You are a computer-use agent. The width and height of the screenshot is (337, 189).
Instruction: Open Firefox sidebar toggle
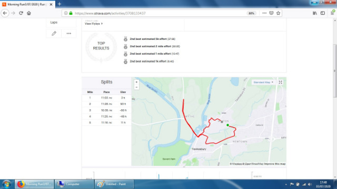[323, 13]
